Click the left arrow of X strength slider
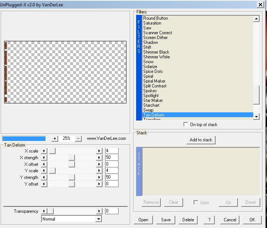Image resolution: width=267 pixels, height=228 pixels. [44, 157]
